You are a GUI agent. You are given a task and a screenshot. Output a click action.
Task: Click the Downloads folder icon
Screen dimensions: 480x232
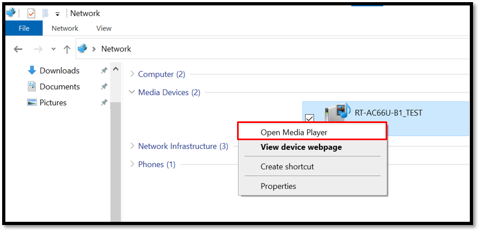click(x=32, y=70)
